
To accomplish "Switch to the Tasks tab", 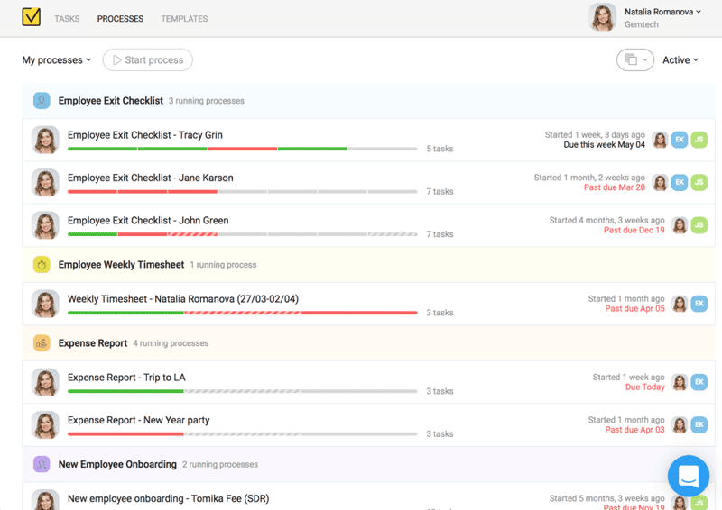I will click(67, 19).
